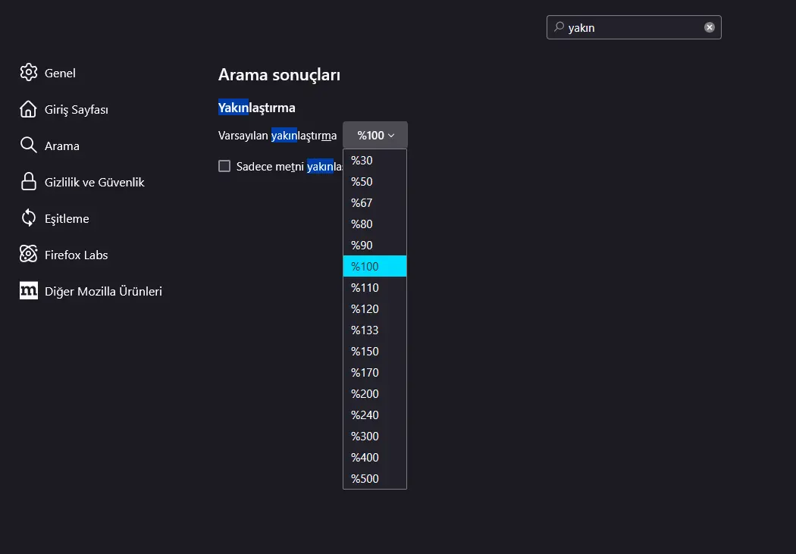Set zoom to %200 in list

click(x=374, y=393)
